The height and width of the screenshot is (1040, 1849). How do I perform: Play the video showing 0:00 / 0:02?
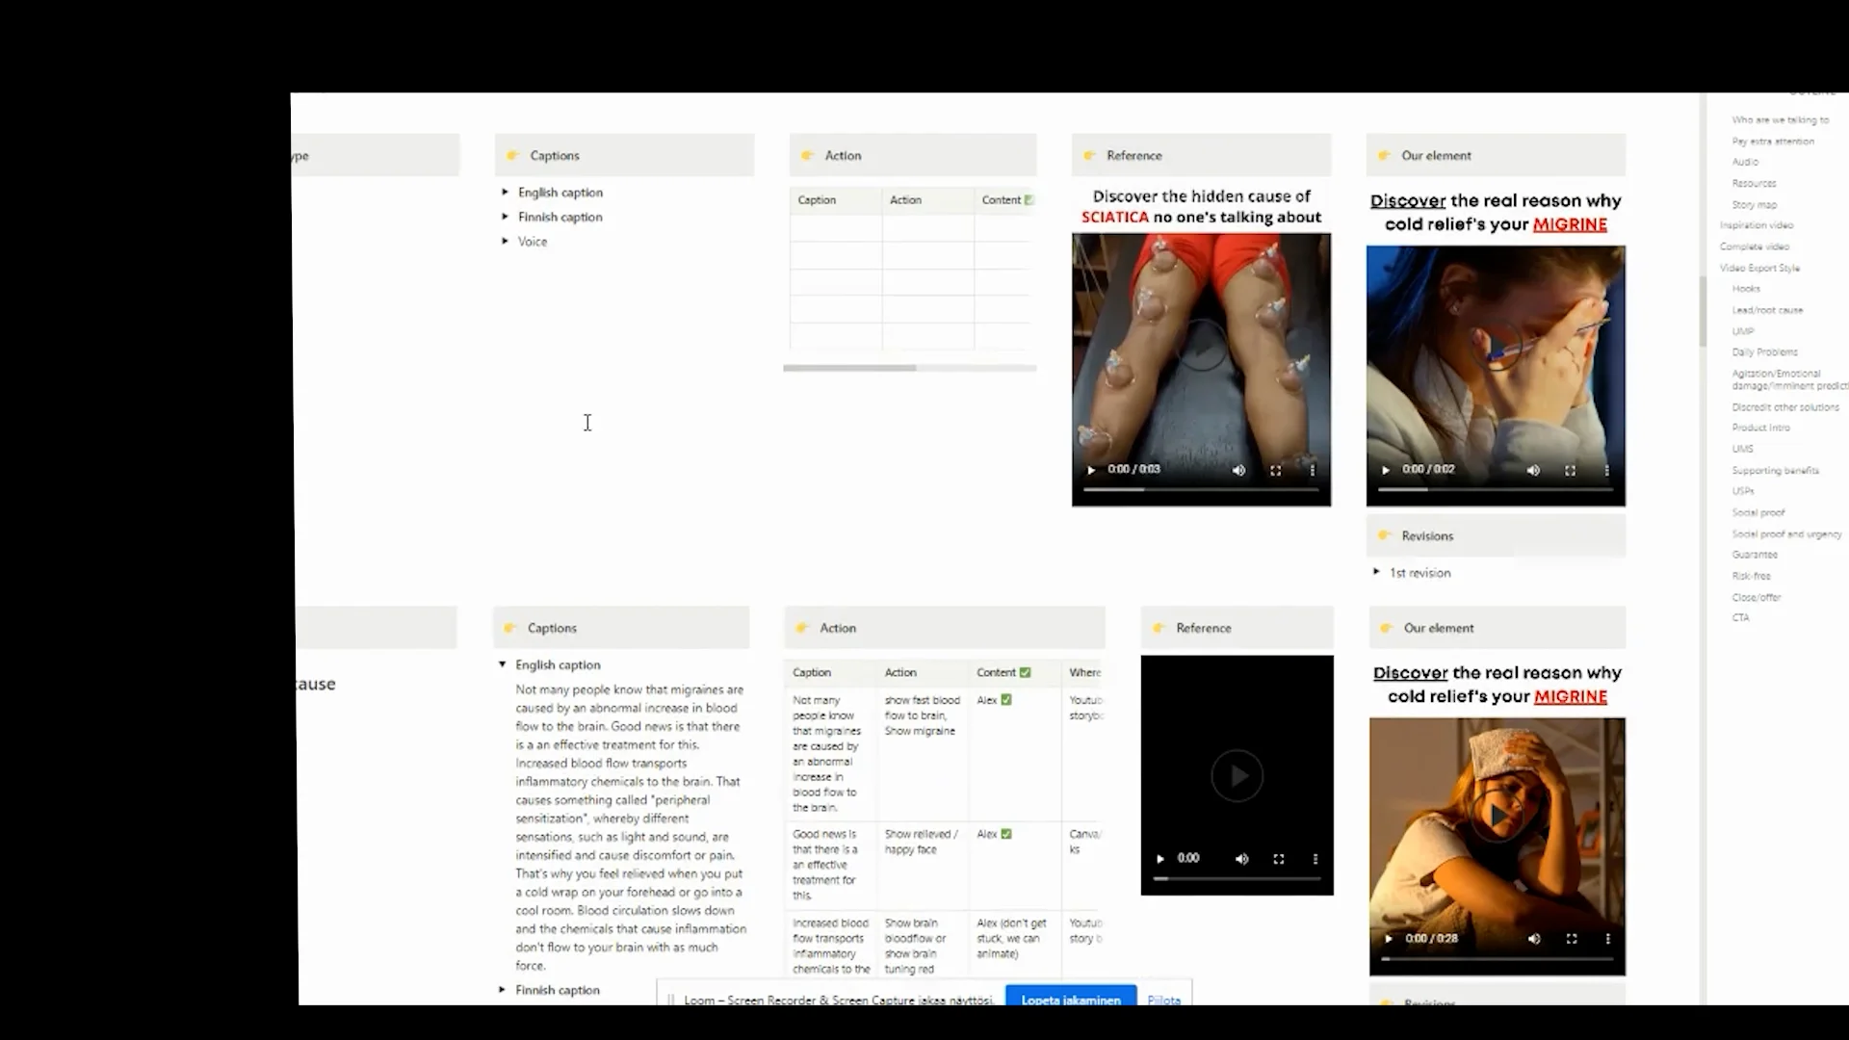(1386, 470)
